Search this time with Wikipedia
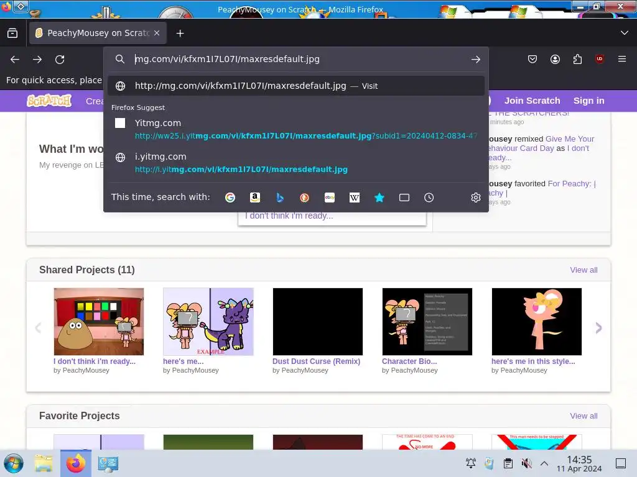 355,198
